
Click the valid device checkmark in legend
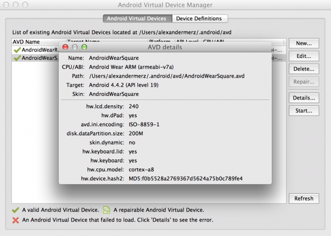pyautogui.click(x=15, y=210)
